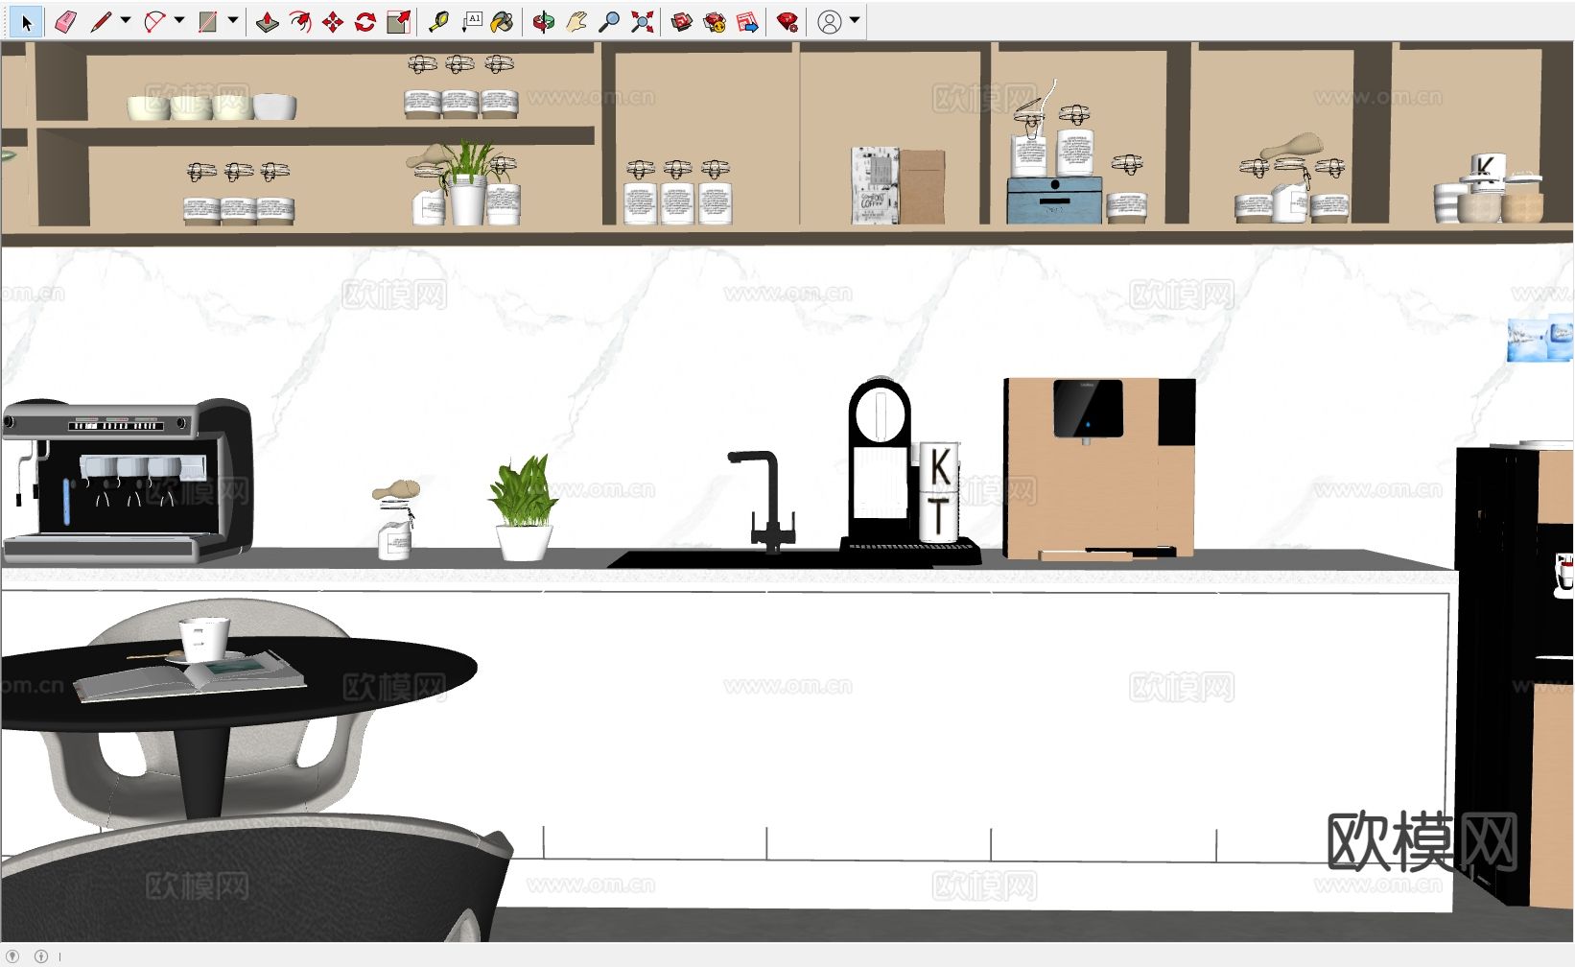Send the model to LayOut

(x=747, y=21)
